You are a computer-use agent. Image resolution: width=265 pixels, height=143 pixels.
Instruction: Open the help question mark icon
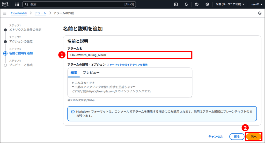(197, 4)
